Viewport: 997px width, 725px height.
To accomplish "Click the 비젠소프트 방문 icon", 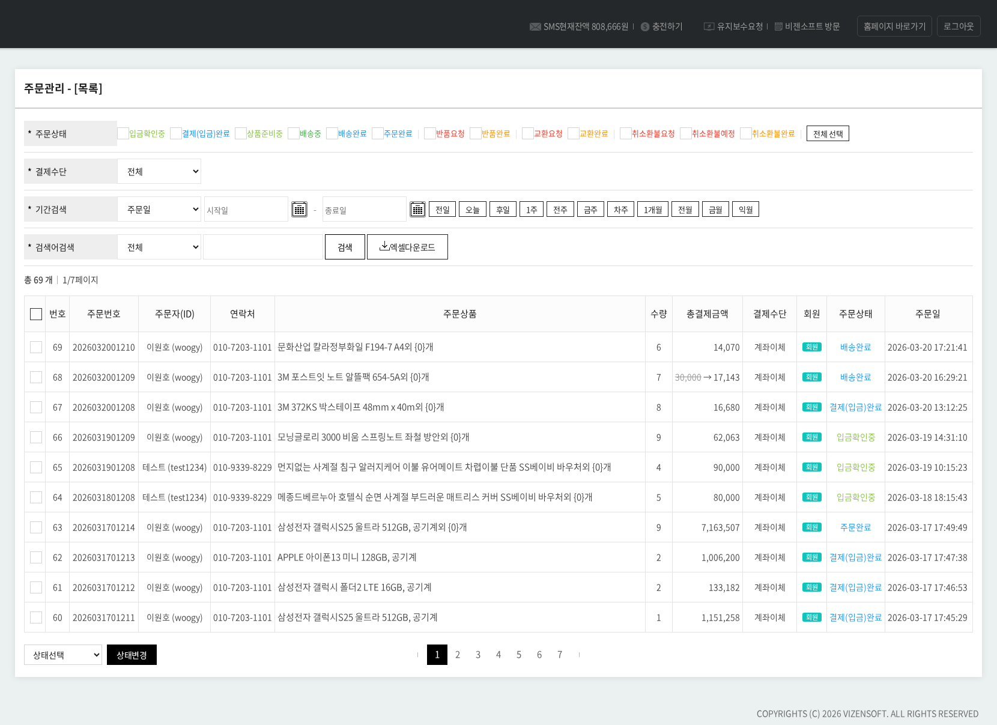I will tap(778, 27).
